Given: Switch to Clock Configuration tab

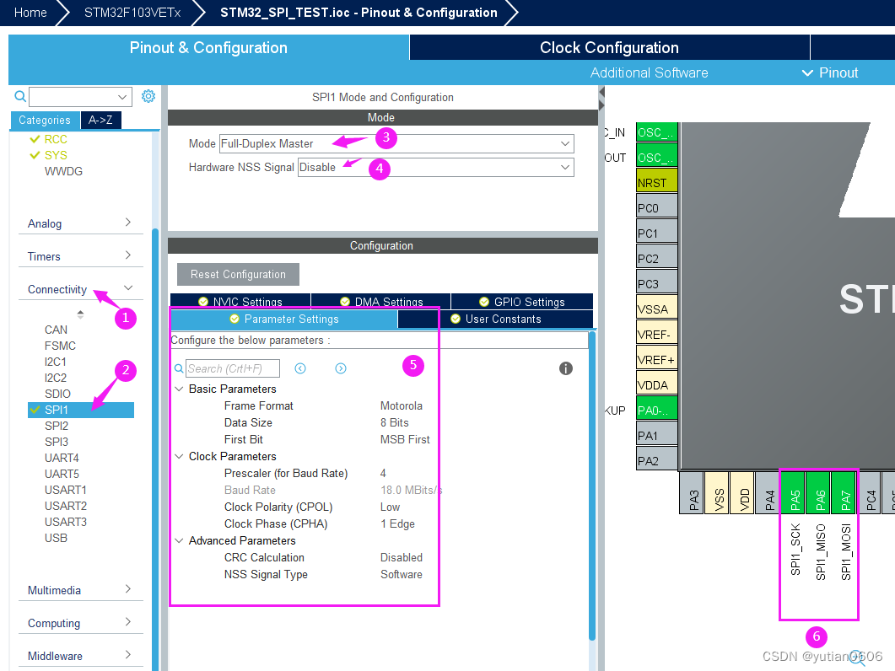Looking at the screenshot, I should point(610,47).
